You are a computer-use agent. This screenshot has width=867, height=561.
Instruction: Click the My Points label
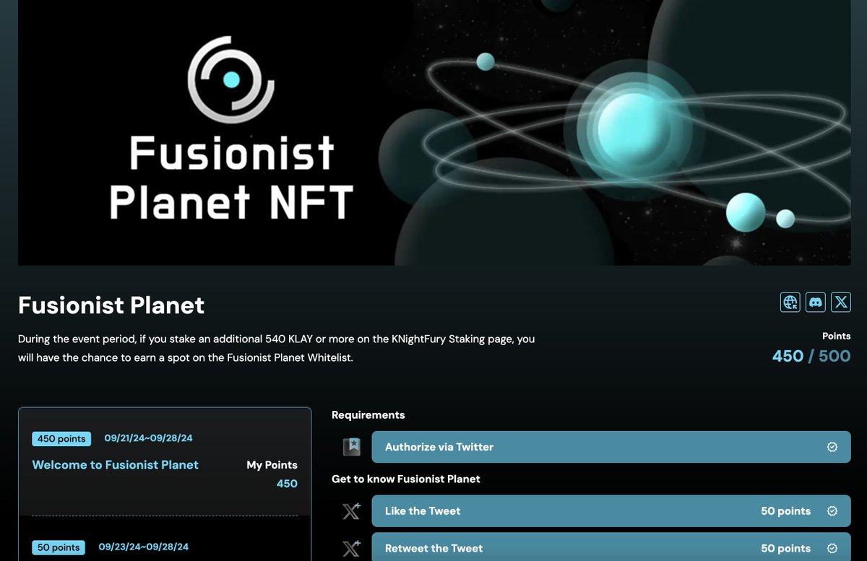(x=272, y=465)
